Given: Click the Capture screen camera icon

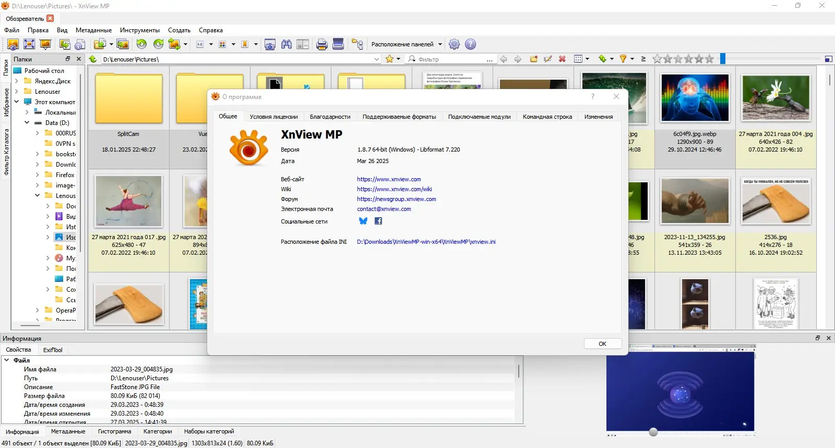Looking at the screenshot, I should (x=270, y=44).
